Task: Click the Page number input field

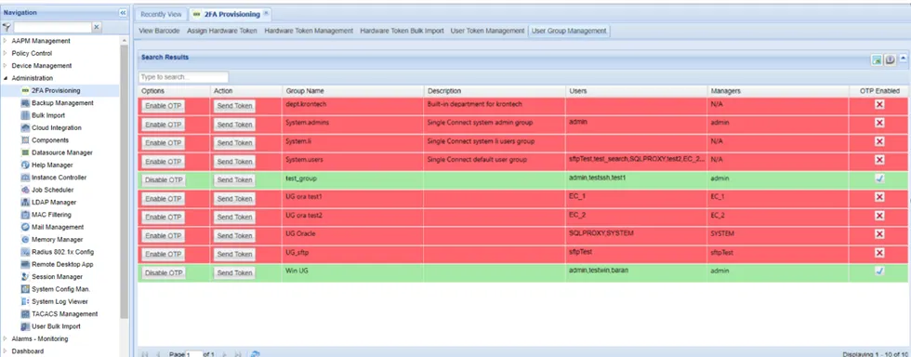Action: click(x=194, y=353)
